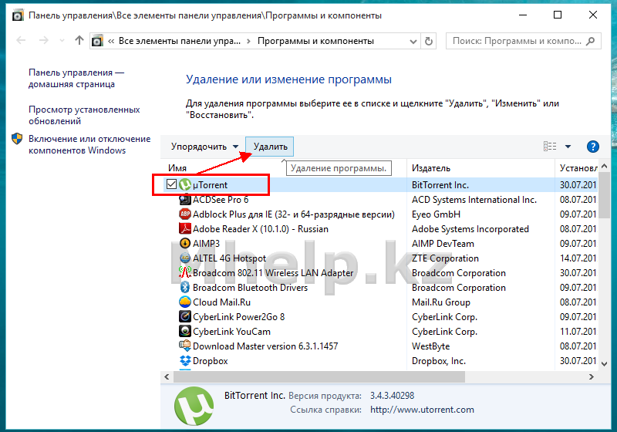
Task: Sort by the Издатель column header
Action: (431, 168)
